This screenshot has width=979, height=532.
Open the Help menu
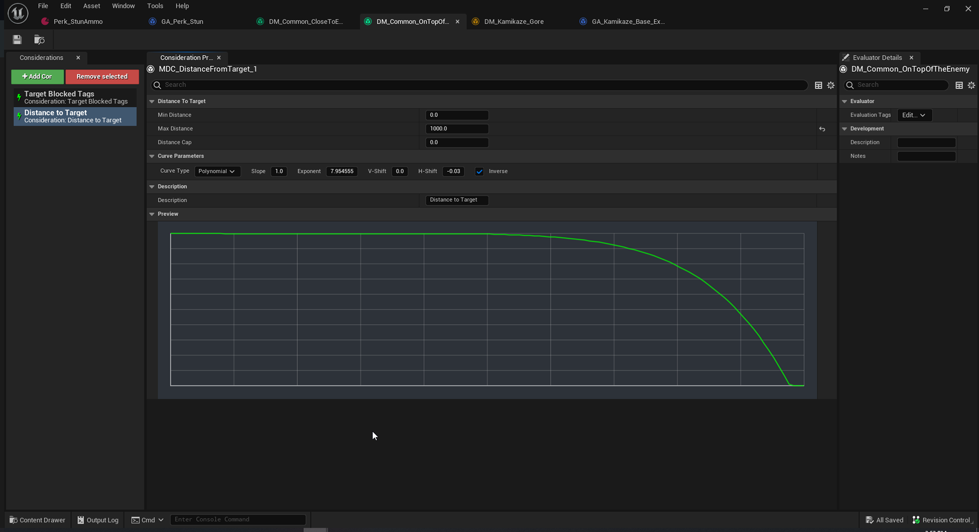click(x=182, y=6)
